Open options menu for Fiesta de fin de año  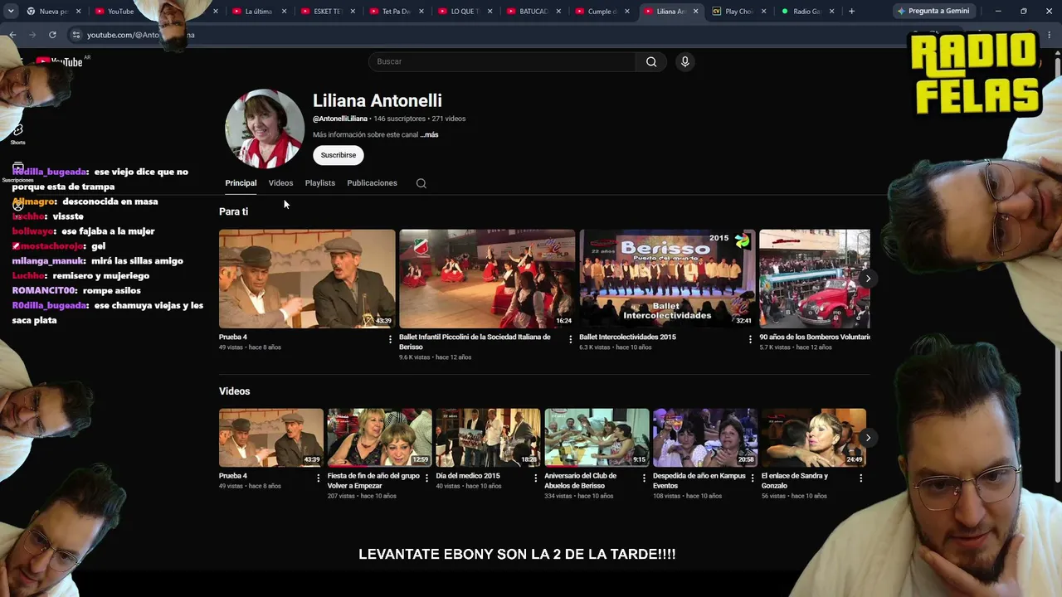(x=426, y=478)
